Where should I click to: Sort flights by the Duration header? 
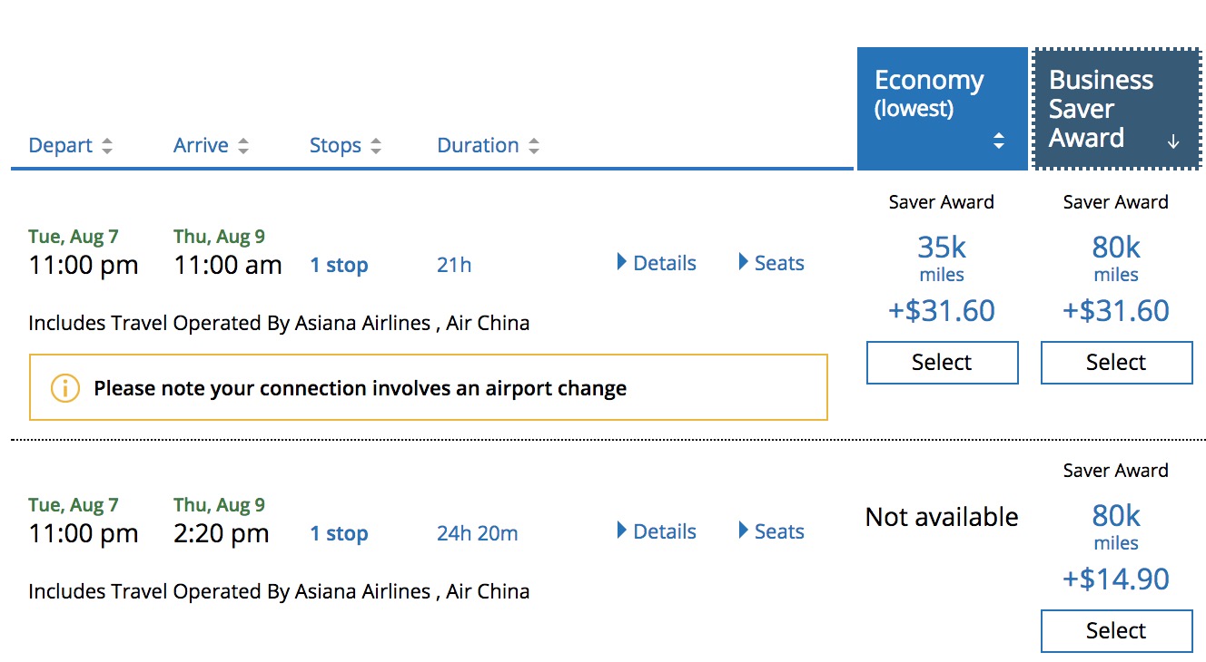(x=478, y=146)
